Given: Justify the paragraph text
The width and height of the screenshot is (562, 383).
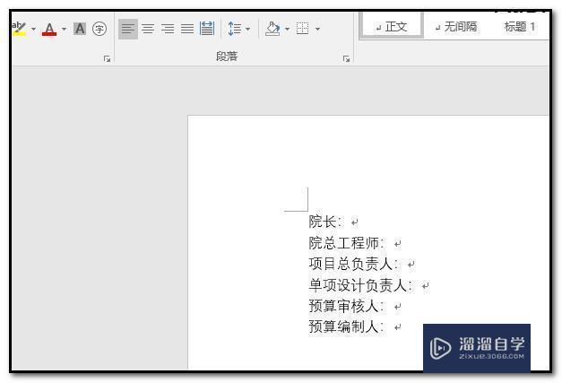Looking at the screenshot, I should tap(187, 29).
